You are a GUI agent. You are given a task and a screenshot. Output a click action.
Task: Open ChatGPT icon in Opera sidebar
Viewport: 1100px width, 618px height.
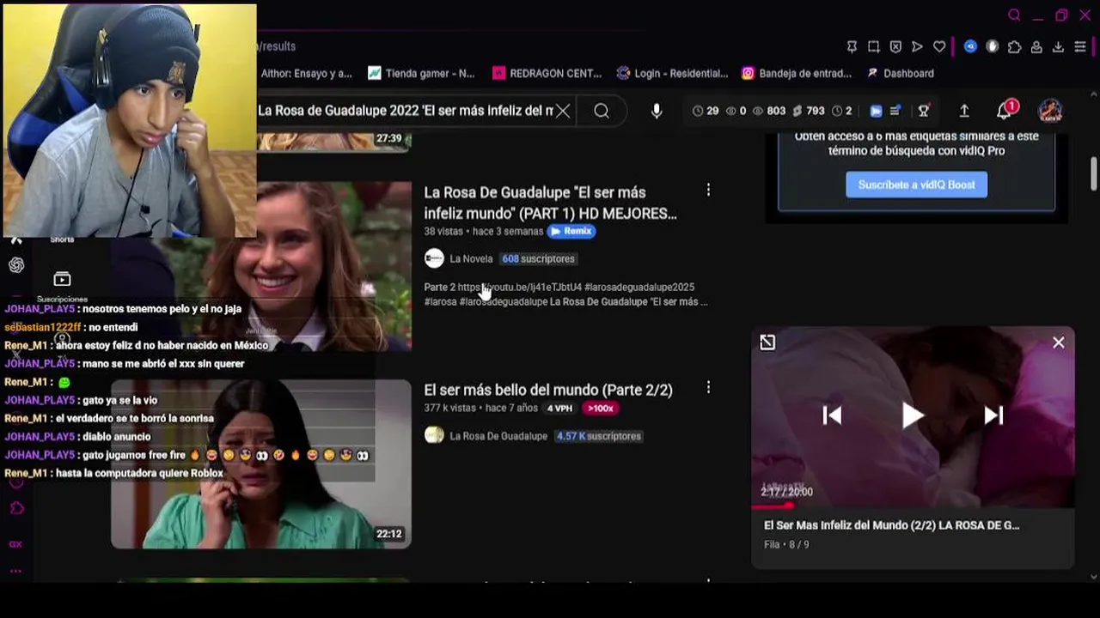(16, 265)
